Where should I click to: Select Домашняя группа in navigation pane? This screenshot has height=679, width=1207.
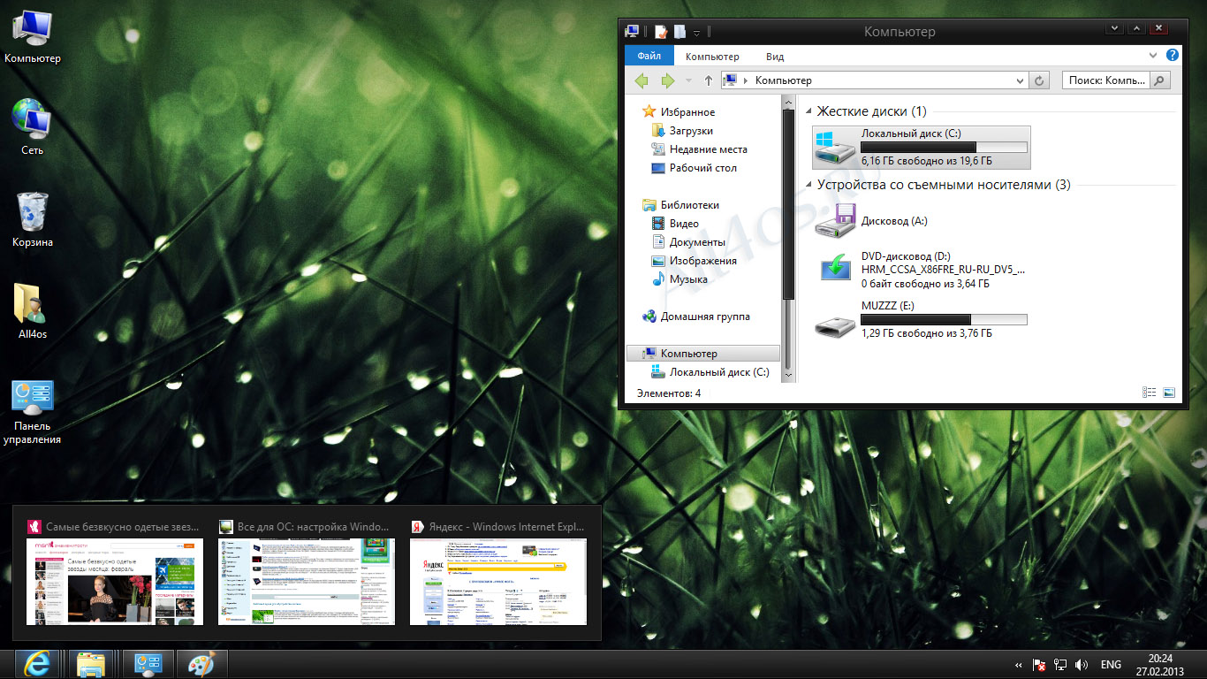pos(696,317)
